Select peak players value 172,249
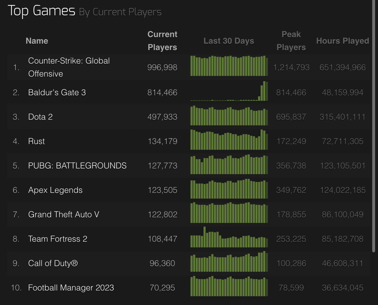 pos(291,141)
